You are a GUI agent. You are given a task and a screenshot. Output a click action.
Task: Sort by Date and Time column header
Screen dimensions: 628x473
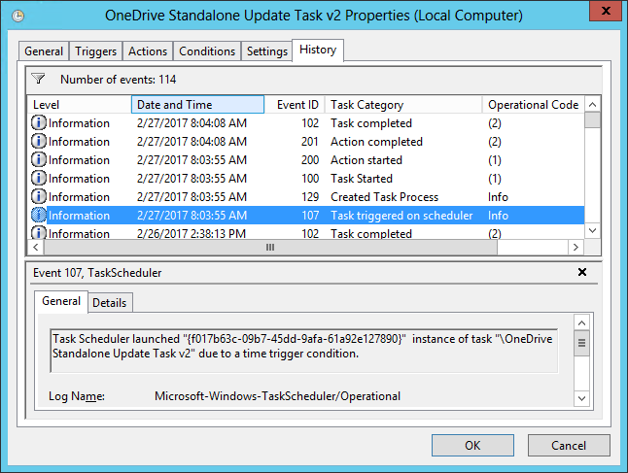click(x=198, y=105)
